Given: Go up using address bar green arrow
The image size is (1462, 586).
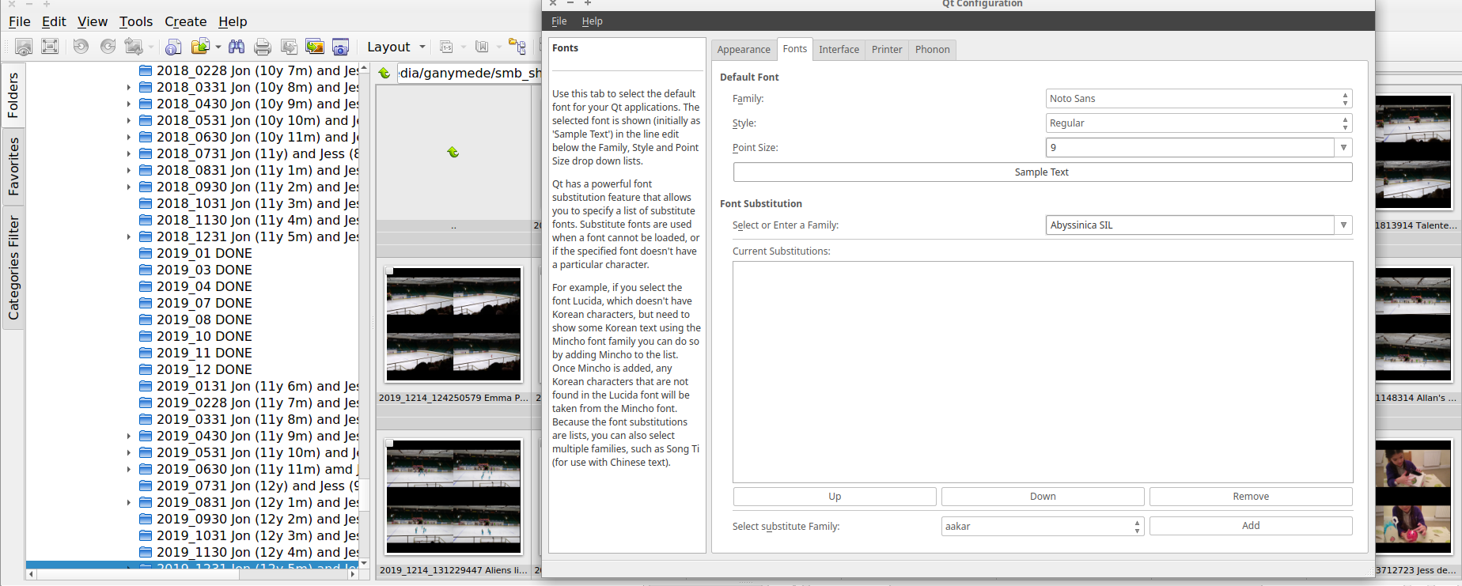Looking at the screenshot, I should click(384, 74).
